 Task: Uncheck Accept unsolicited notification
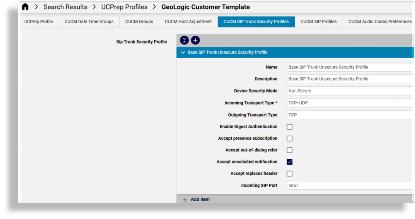click(289, 162)
